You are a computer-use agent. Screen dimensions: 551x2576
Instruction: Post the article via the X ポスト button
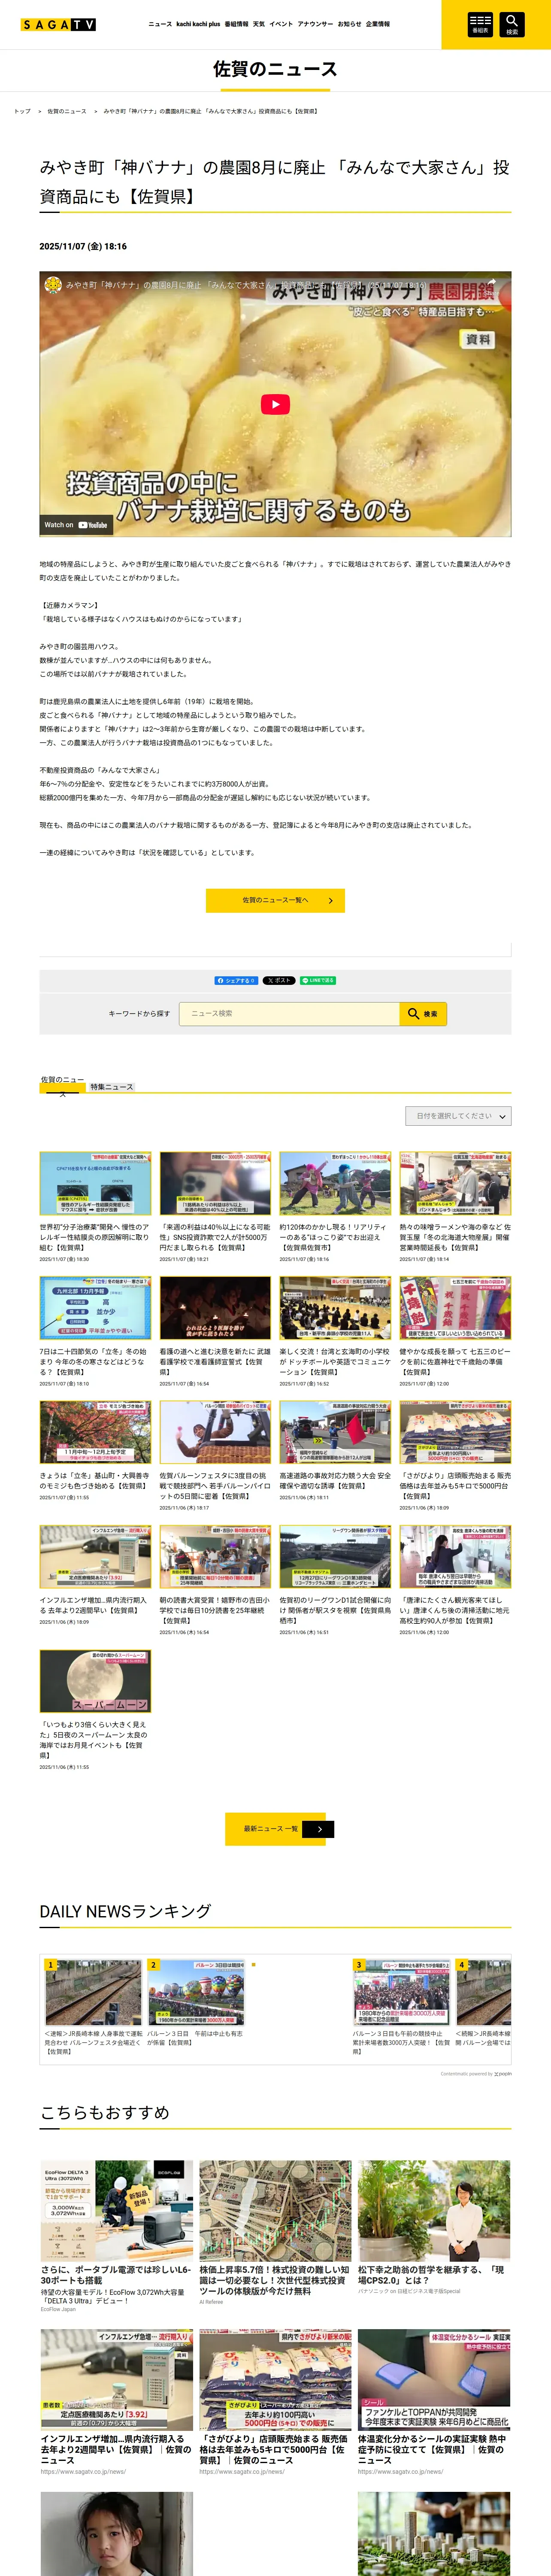279,980
